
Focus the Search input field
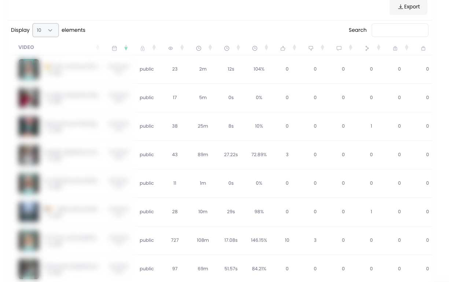[400, 30]
